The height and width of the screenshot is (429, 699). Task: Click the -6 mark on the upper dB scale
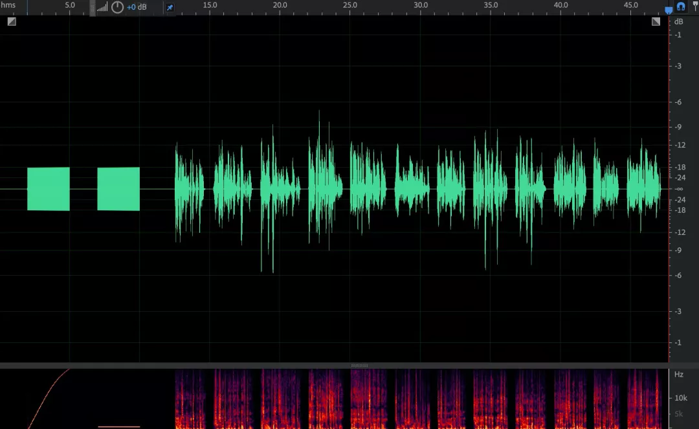coord(678,102)
